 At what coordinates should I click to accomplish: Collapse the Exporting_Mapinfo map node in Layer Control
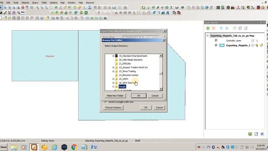click(x=207, y=36)
